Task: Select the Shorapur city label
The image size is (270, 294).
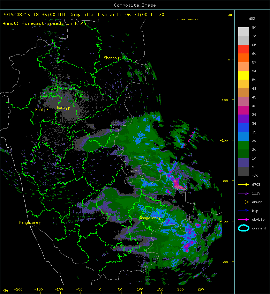Action: pyautogui.click(x=113, y=58)
